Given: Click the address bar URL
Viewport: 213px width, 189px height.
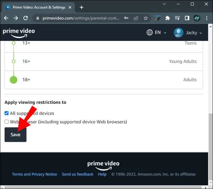Looking at the screenshot, I should (81, 18).
